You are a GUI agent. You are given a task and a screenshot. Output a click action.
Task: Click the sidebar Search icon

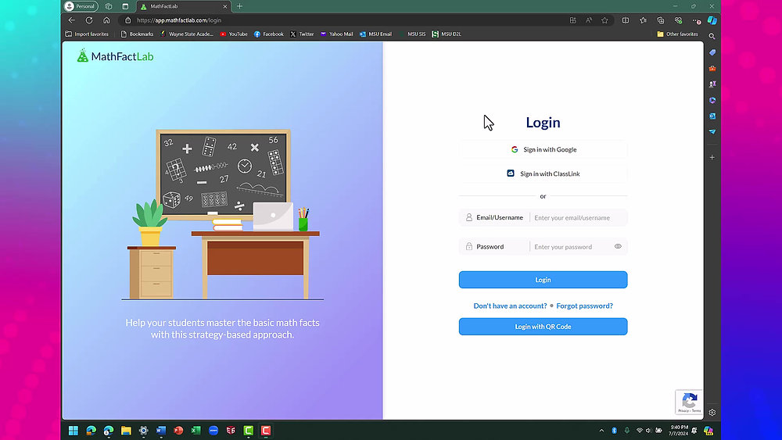(x=712, y=37)
